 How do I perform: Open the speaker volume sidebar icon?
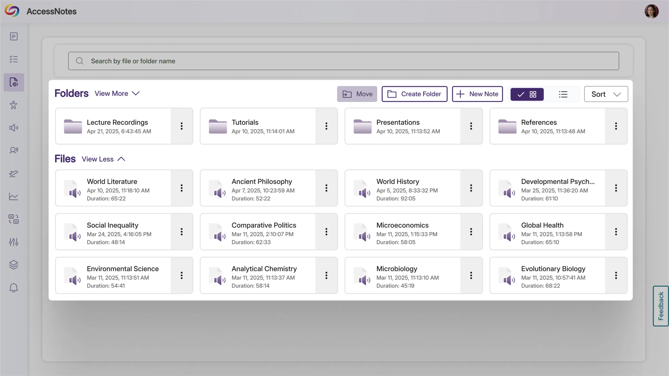click(x=14, y=128)
